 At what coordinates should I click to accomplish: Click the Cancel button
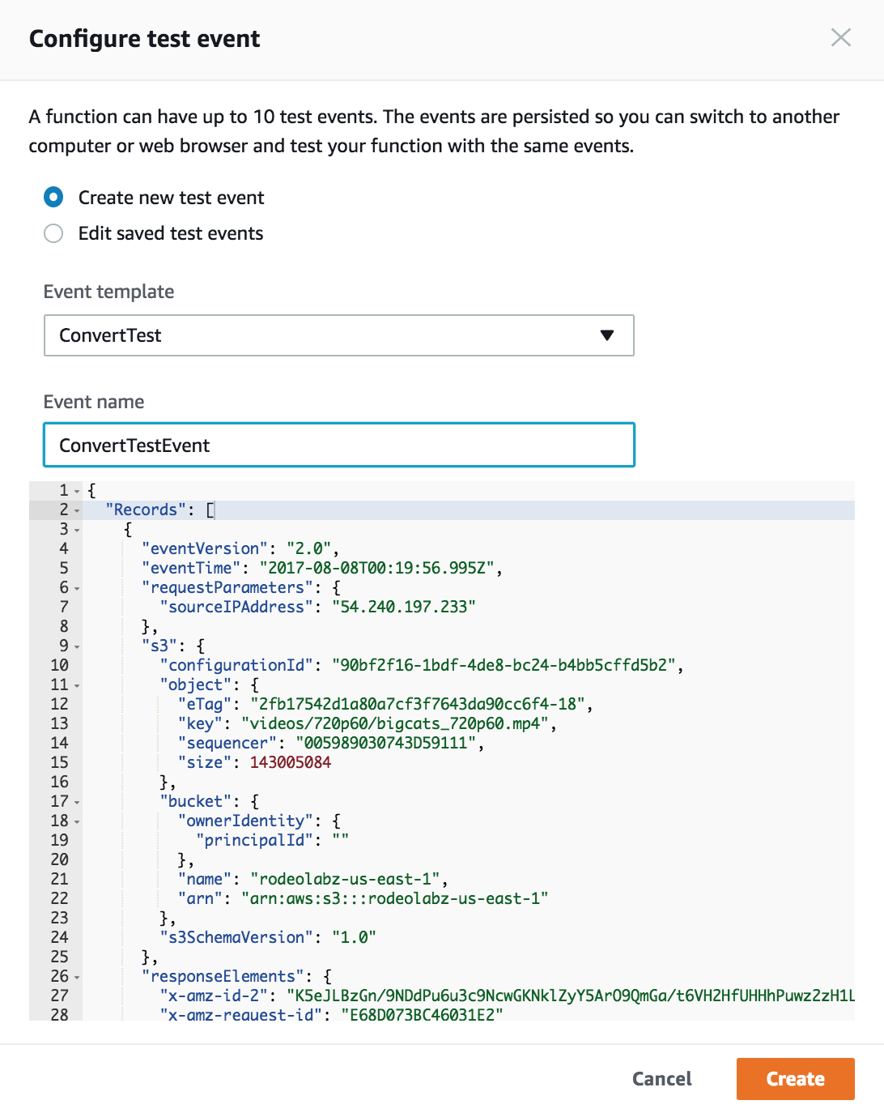tap(662, 1079)
